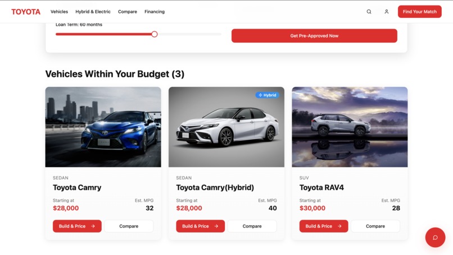This screenshot has width=453, height=255.
Task: Click Get Pre-Approved Now button
Action: click(x=314, y=36)
